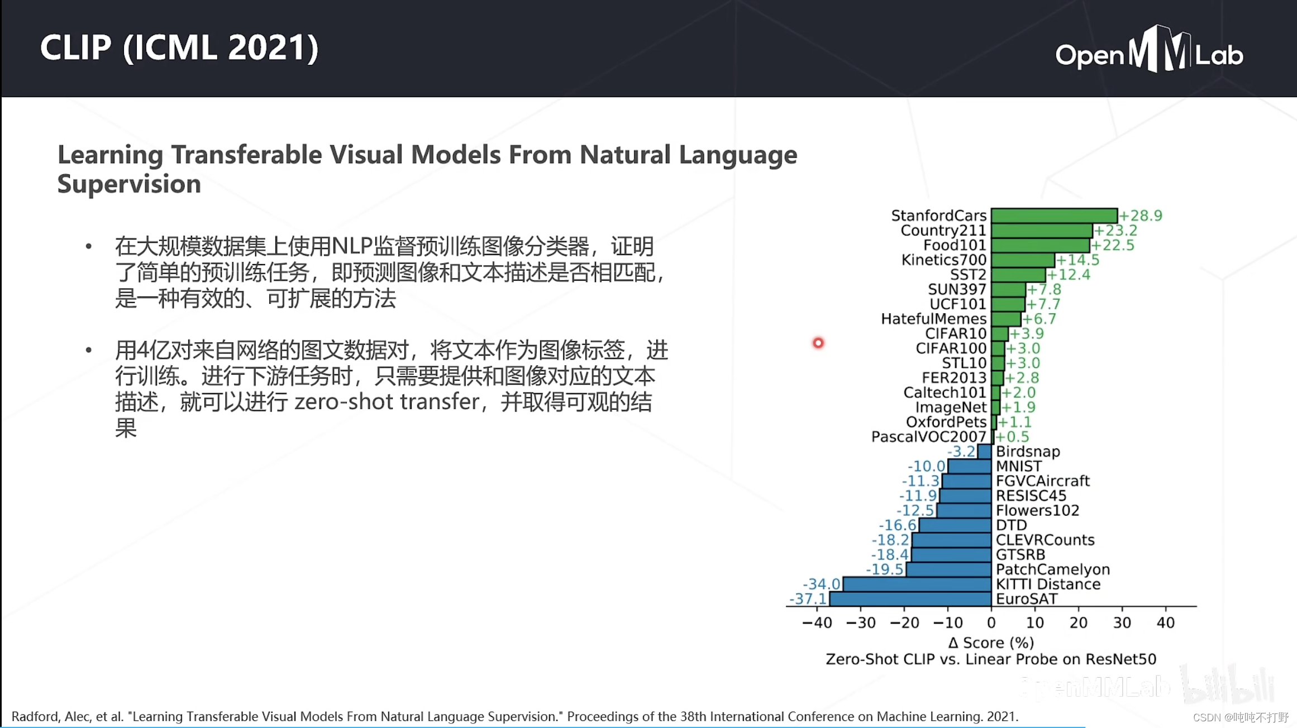Click the Caltech101 chart label
Screen dimensions: 1297x728
[x=945, y=392]
